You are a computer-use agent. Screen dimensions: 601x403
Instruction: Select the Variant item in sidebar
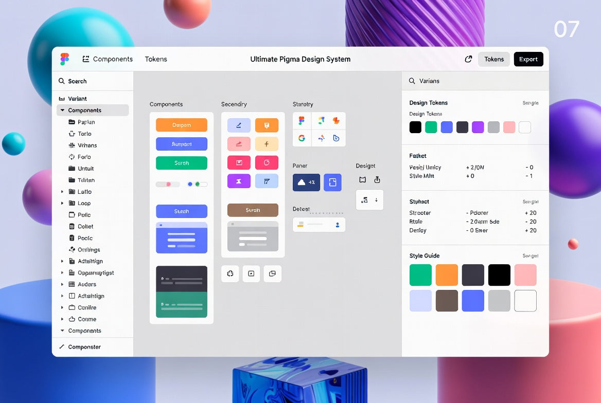93,99
